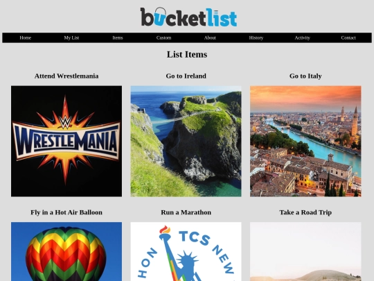Go to My List in navigation bar
This screenshot has height=281, width=374.
[x=71, y=37]
